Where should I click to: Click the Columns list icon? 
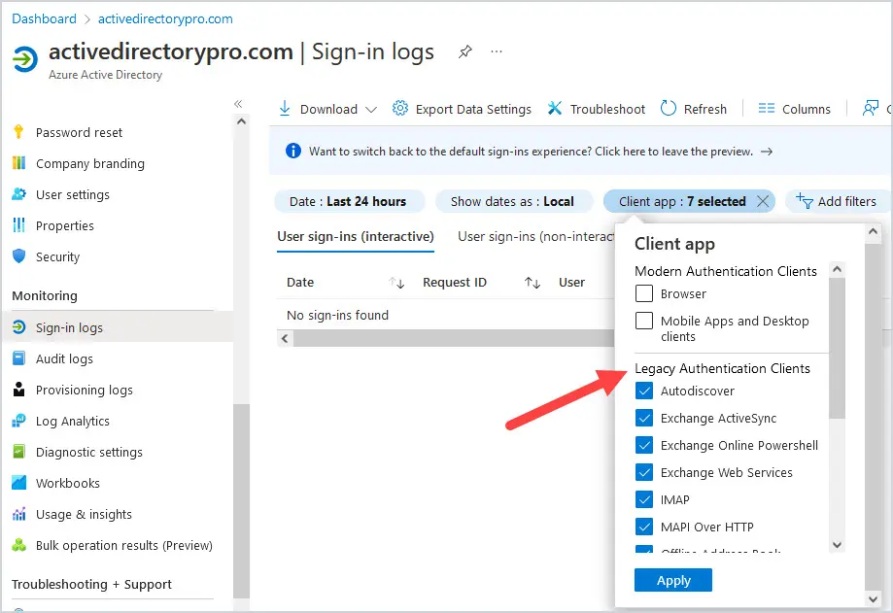[x=767, y=108]
